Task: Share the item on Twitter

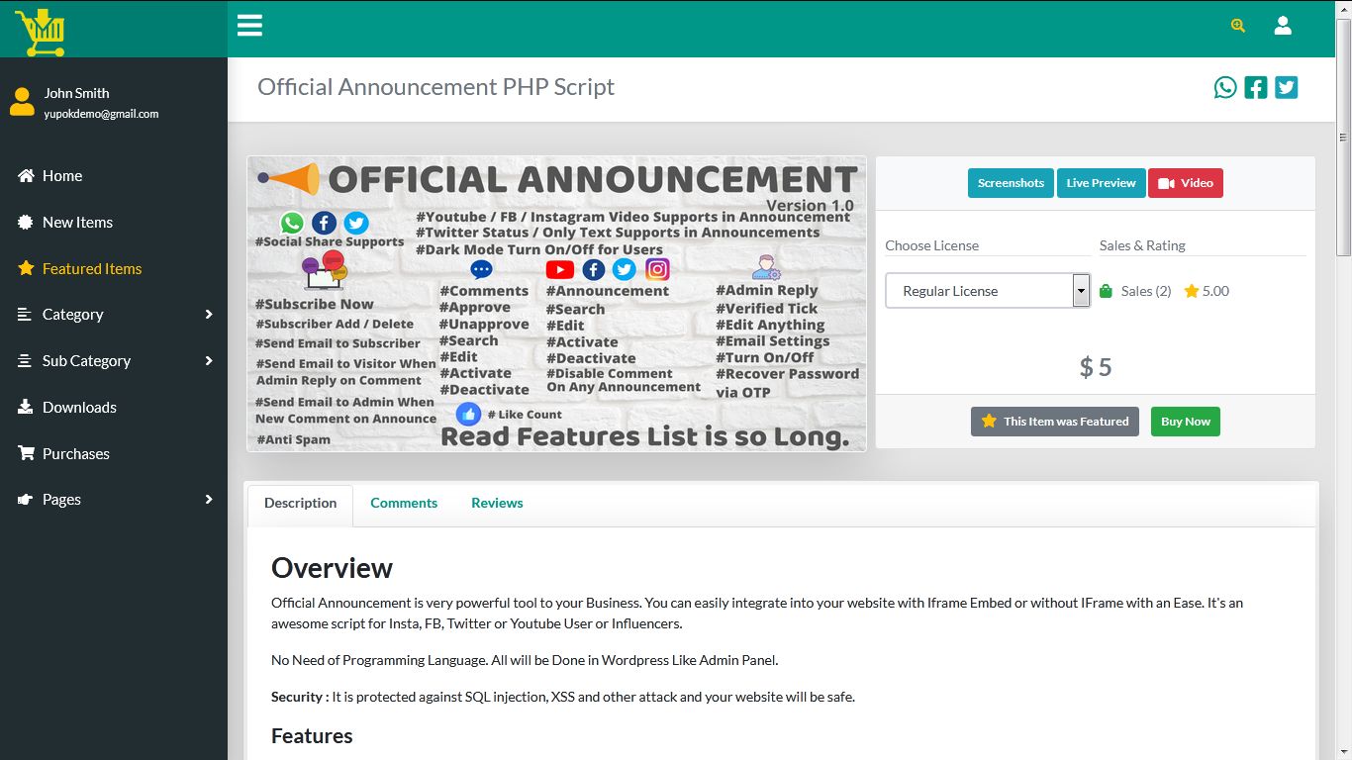Action: (1286, 87)
